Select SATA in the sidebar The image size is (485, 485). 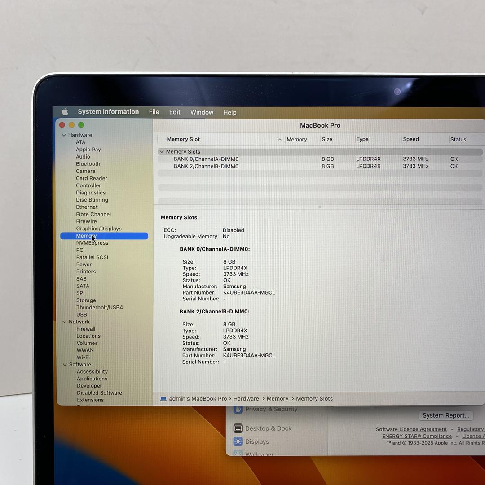[x=83, y=286]
